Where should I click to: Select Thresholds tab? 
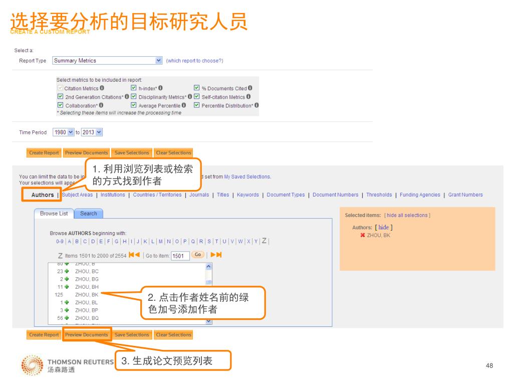pos(379,195)
